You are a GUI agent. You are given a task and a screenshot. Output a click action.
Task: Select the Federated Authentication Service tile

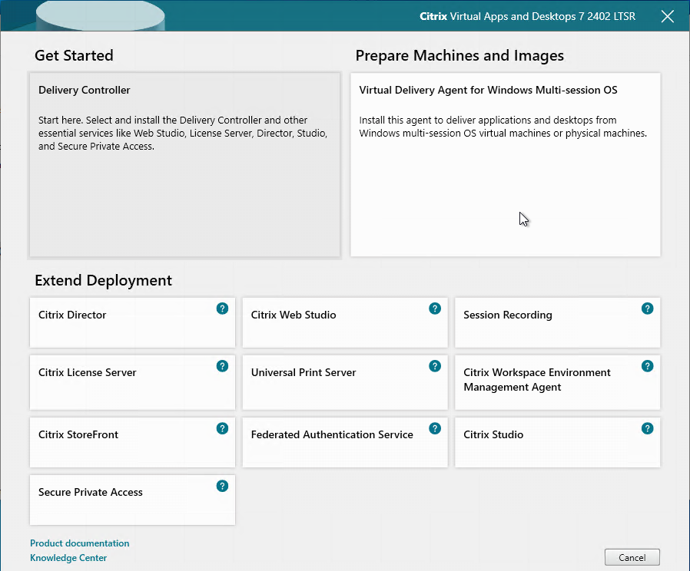tap(344, 443)
